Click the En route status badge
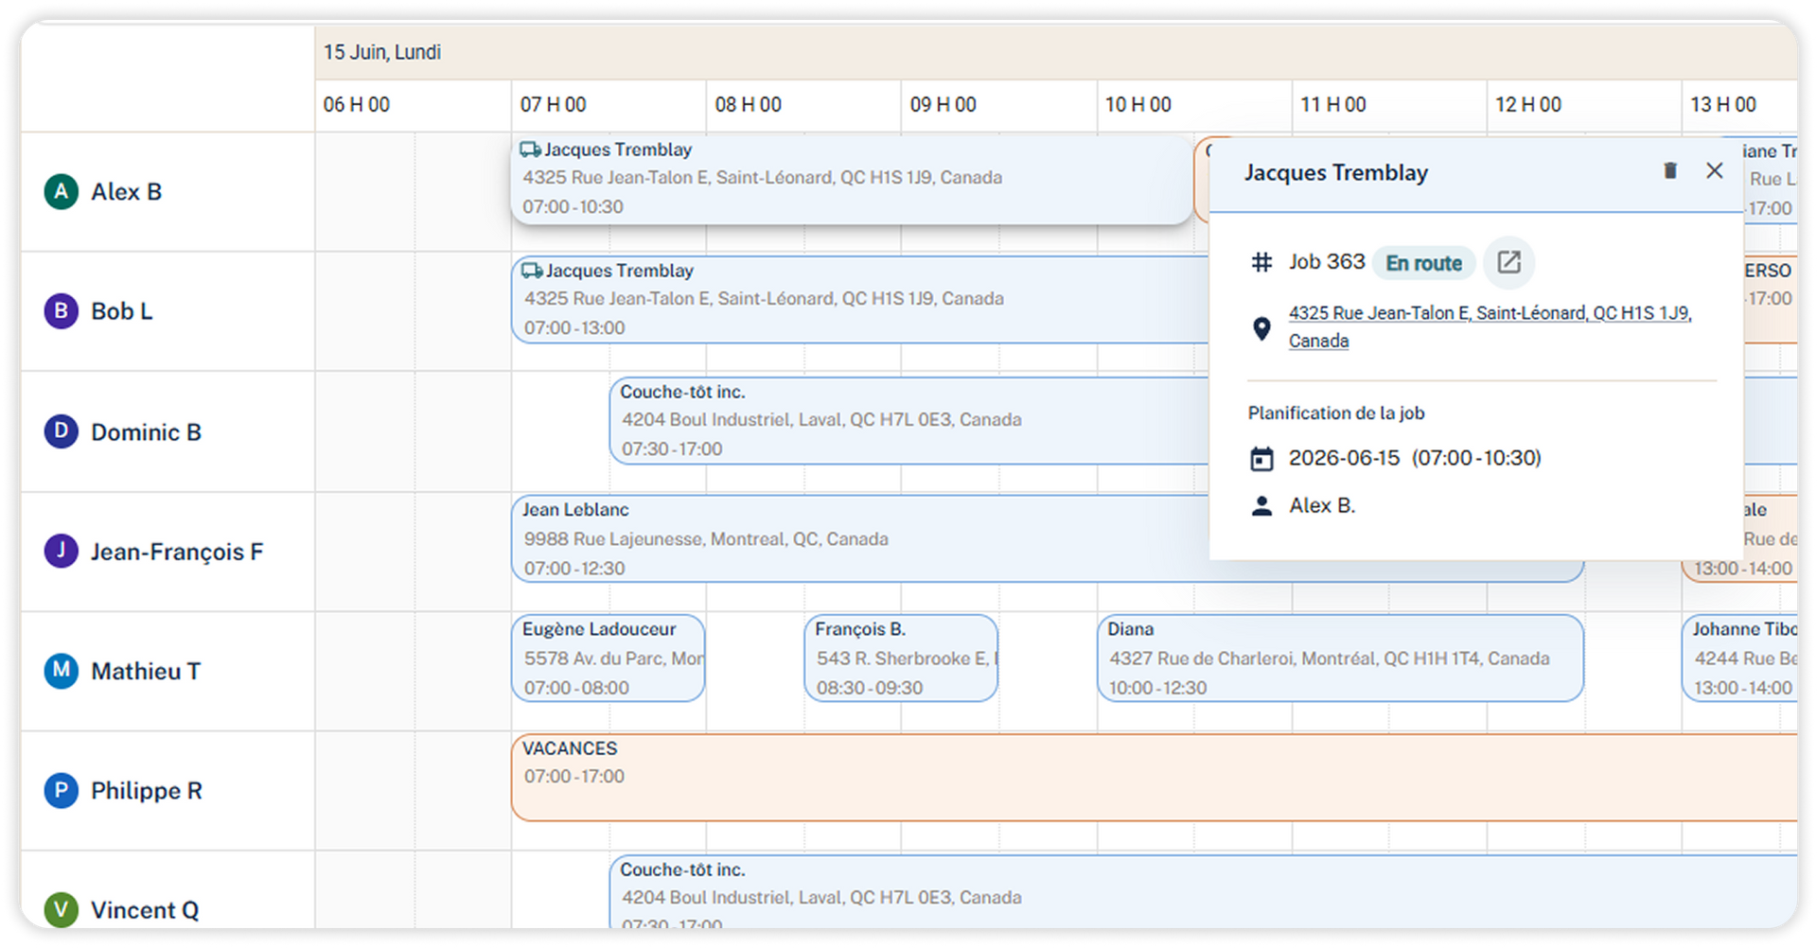 [x=1423, y=263]
